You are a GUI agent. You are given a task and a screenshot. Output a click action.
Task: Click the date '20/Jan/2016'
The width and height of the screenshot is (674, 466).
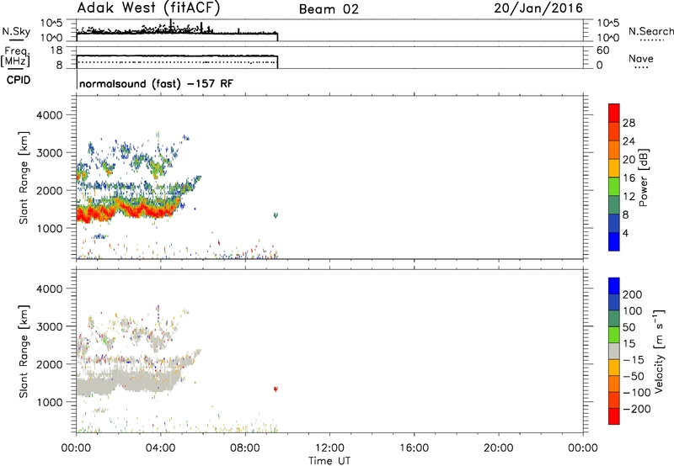[538, 8]
